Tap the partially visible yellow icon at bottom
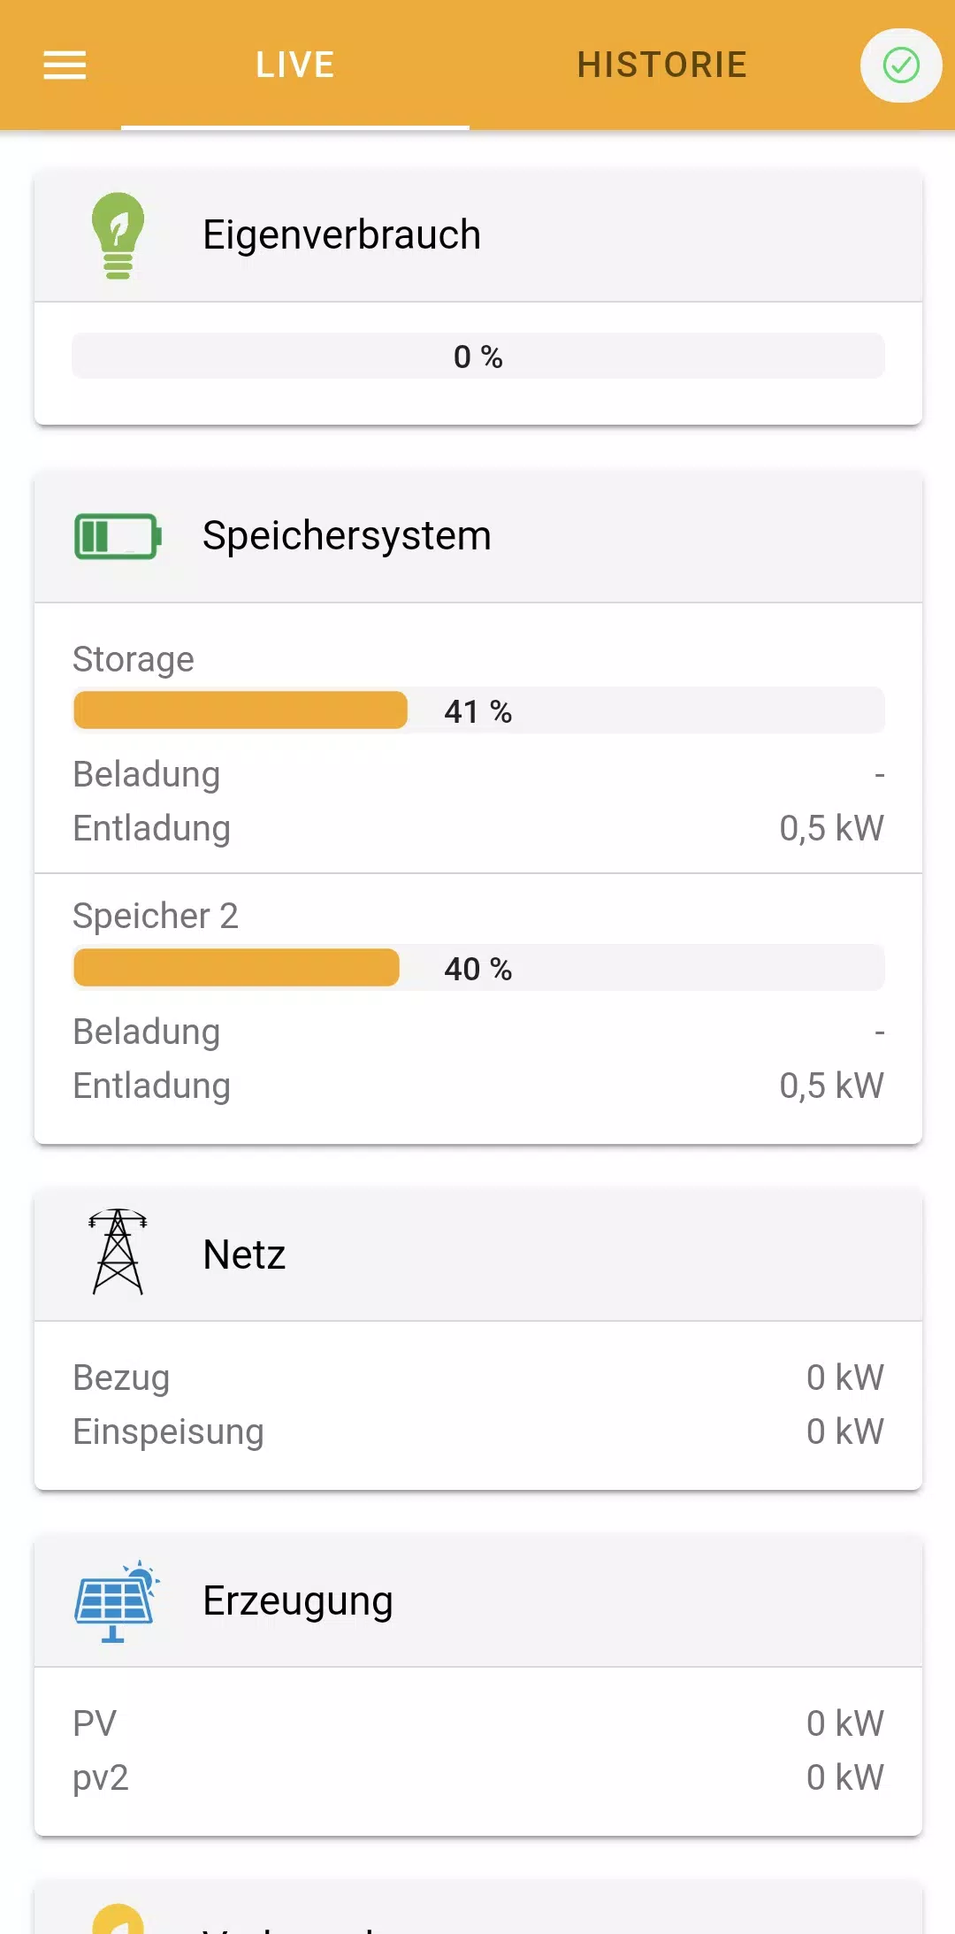This screenshot has height=1934, width=955. pyautogui.click(x=118, y=1918)
